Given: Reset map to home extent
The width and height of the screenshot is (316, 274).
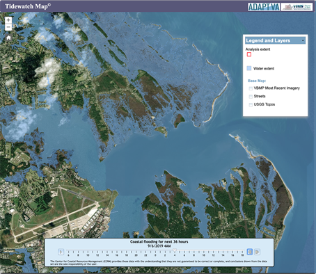Looking at the screenshot, I should 8,38.
